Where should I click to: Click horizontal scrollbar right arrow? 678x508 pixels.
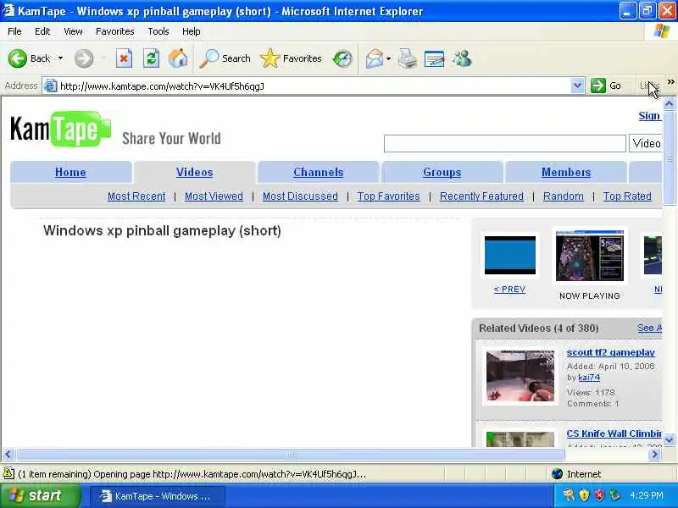coord(654,455)
